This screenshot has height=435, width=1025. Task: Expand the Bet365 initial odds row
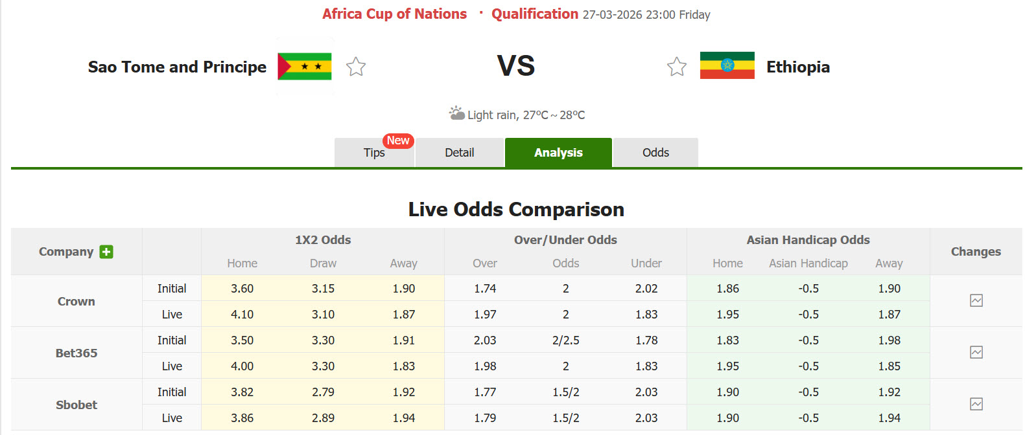(171, 340)
